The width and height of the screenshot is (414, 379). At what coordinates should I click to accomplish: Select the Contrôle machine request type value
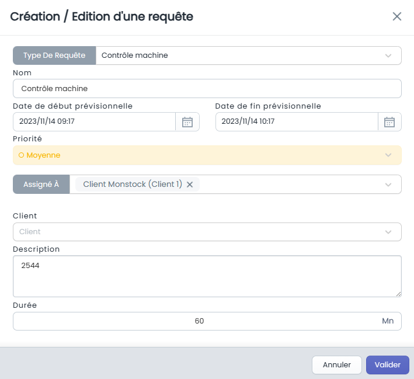click(x=135, y=55)
